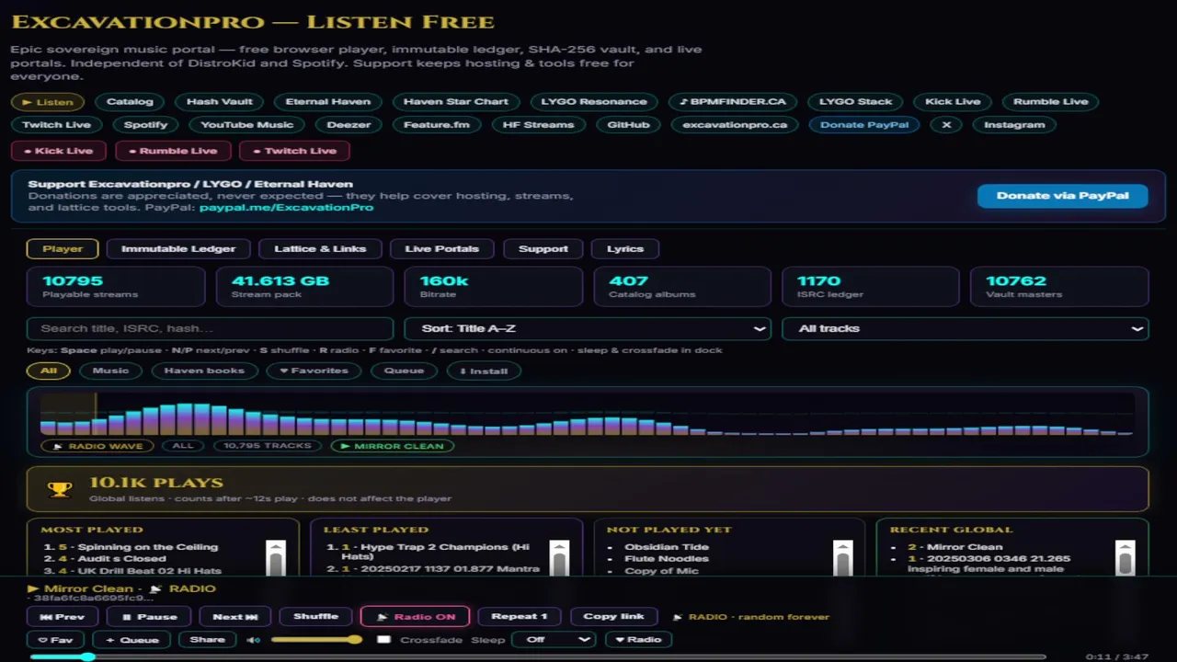Image resolution: width=1177 pixels, height=662 pixels.
Task: Skip to the Next track
Action: click(235, 617)
